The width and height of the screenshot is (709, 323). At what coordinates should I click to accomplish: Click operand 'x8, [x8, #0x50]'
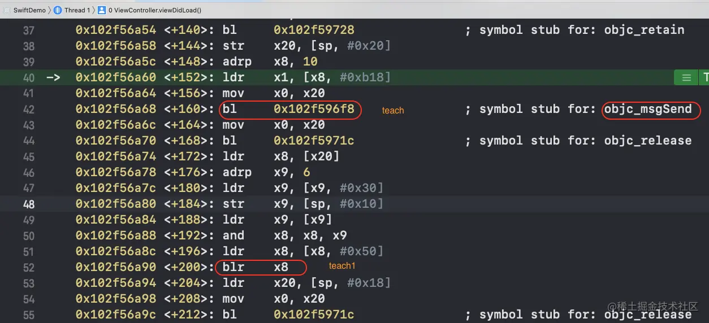[328, 251]
